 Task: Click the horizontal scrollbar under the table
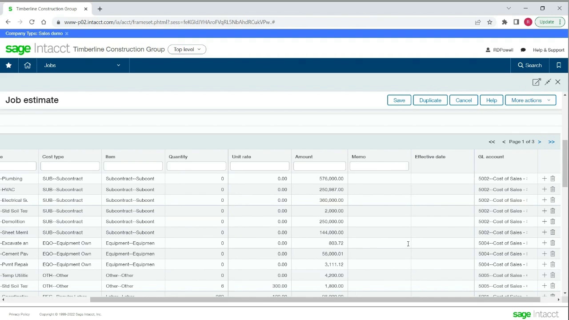315,300
